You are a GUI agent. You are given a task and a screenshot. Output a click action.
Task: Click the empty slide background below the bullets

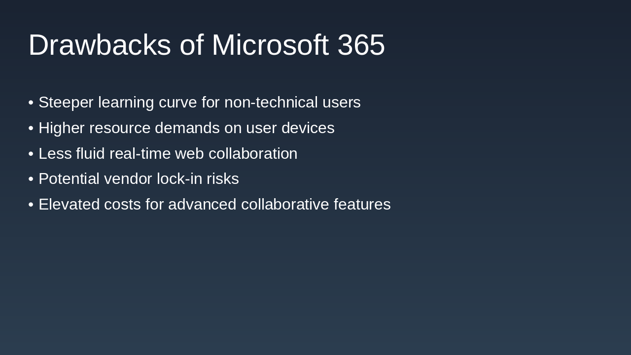[315, 286]
